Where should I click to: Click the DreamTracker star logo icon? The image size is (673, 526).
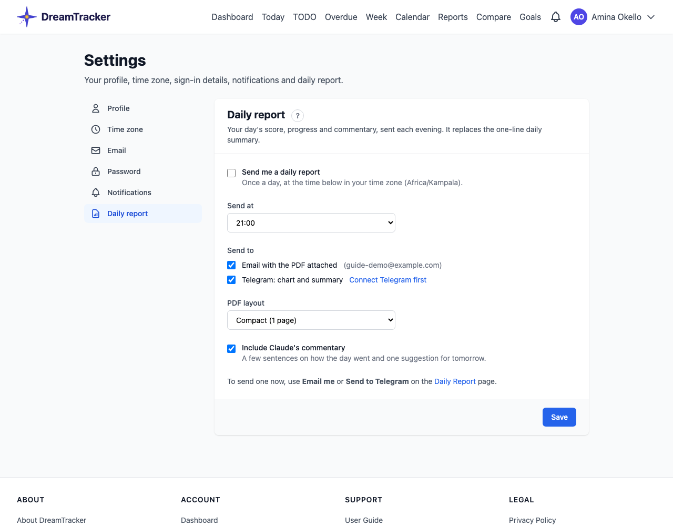[26, 17]
